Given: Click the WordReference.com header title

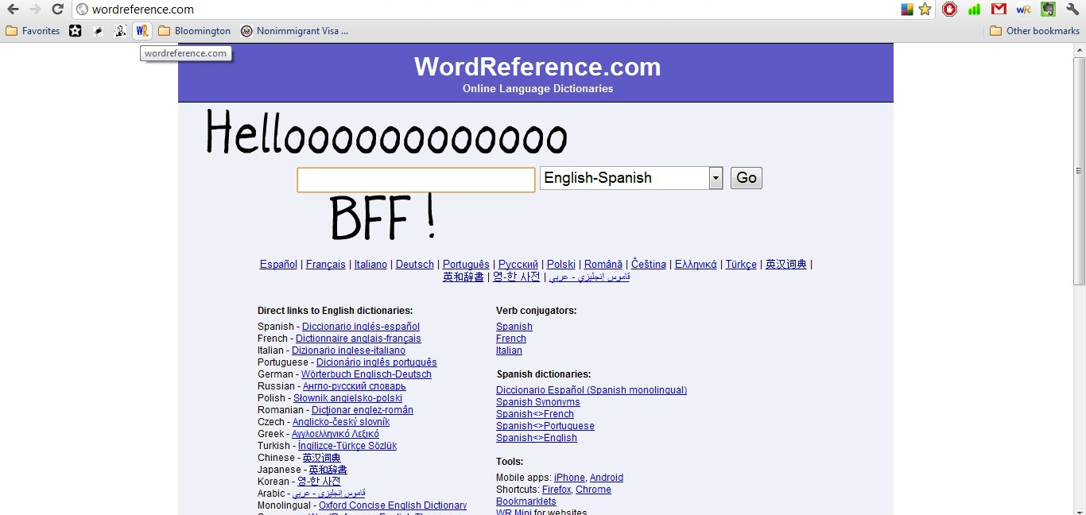Looking at the screenshot, I should (537, 67).
